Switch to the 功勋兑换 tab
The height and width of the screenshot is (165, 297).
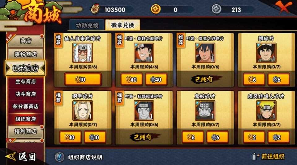(x=87, y=25)
